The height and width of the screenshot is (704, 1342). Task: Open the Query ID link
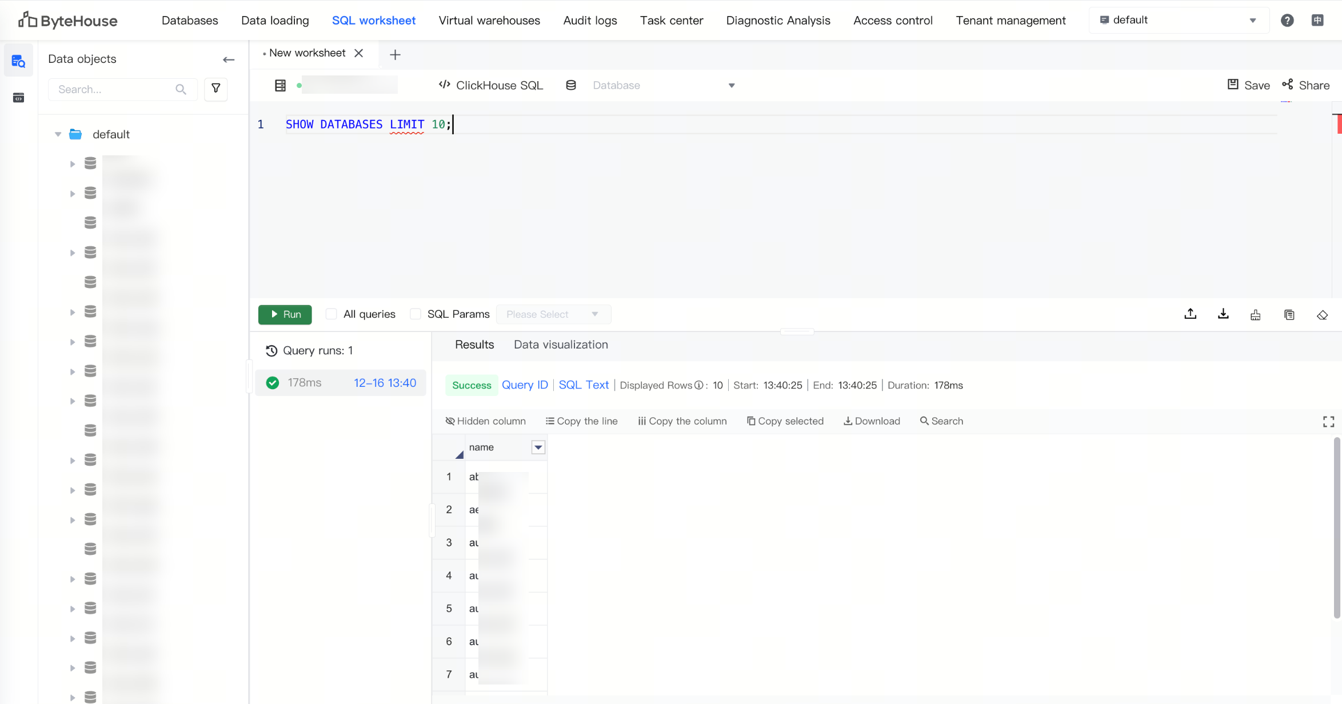(x=525, y=385)
